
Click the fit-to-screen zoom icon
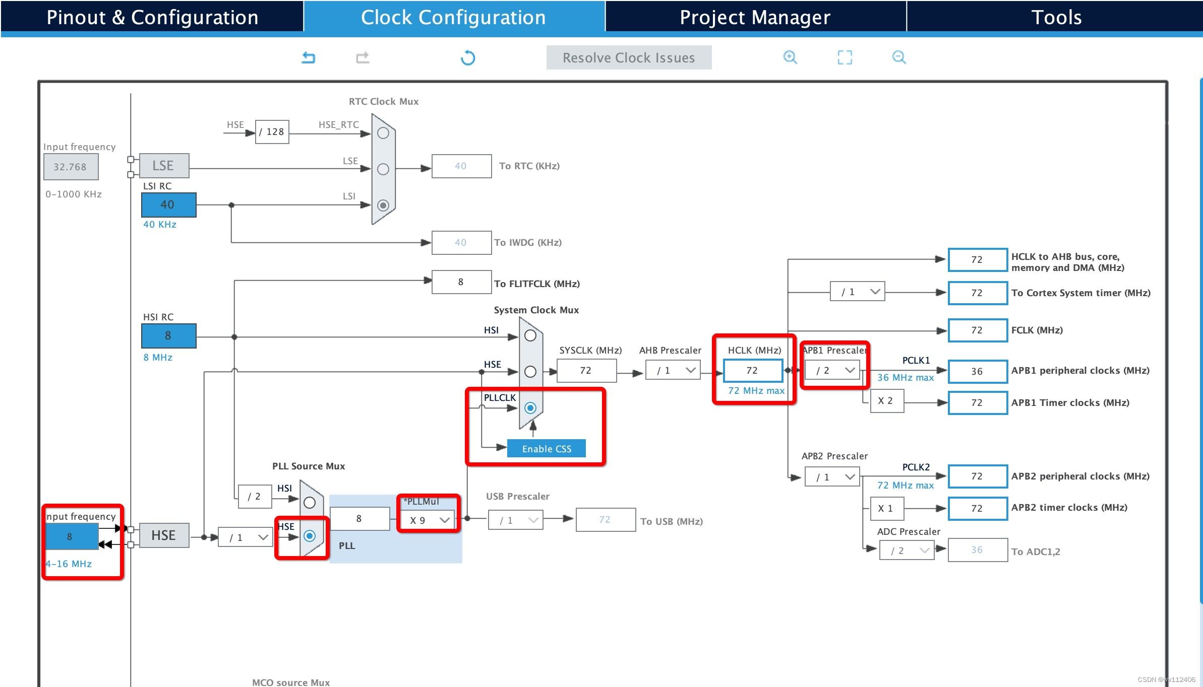click(x=845, y=57)
